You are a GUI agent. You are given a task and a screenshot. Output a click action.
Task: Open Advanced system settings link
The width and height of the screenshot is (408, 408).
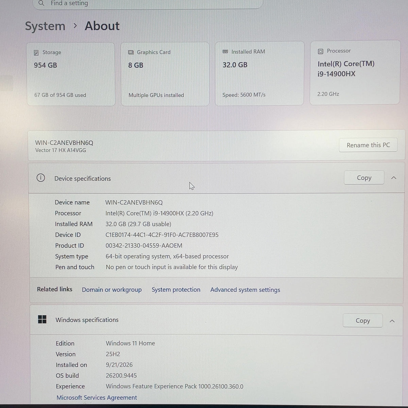tap(245, 290)
